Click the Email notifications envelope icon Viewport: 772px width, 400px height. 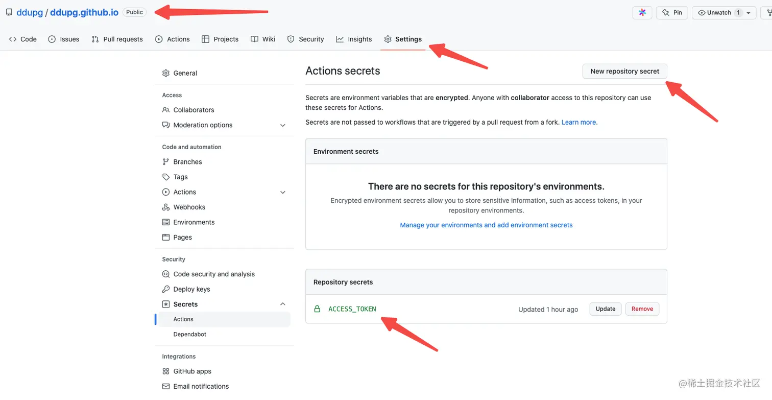coord(166,387)
